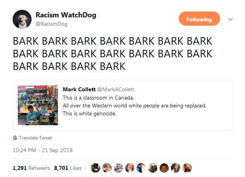Open the third liker avatar
The width and height of the screenshot is (245, 177).
point(118,168)
